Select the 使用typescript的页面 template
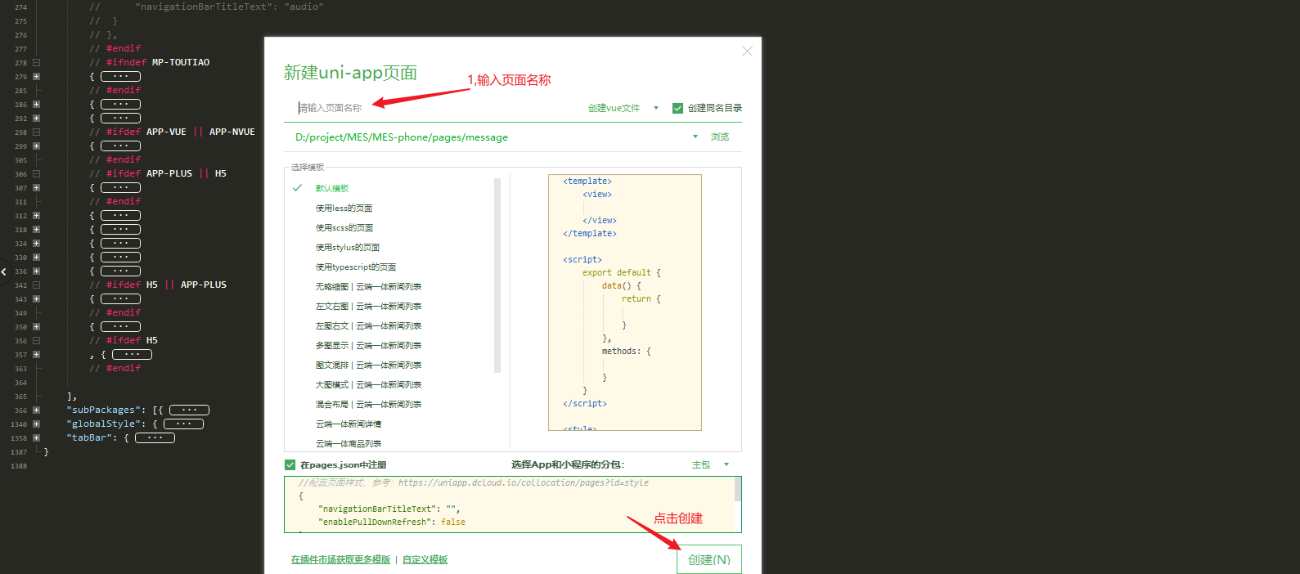The height and width of the screenshot is (574, 1300). point(356,267)
